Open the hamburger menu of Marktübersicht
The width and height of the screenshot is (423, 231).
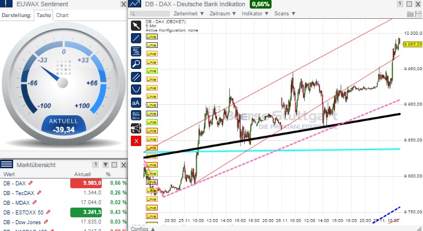click(6, 164)
